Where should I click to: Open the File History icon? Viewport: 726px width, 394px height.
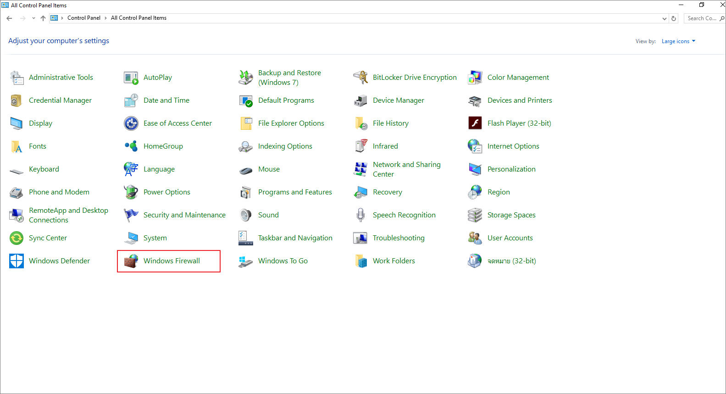pos(360,123)
